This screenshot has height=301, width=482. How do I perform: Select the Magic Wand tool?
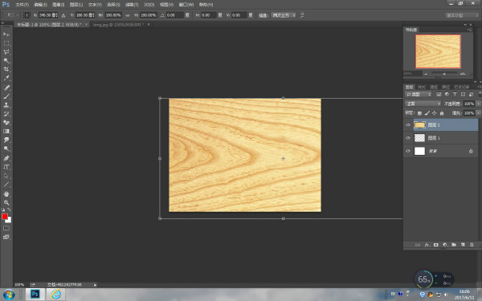click(x=6, y=60)
